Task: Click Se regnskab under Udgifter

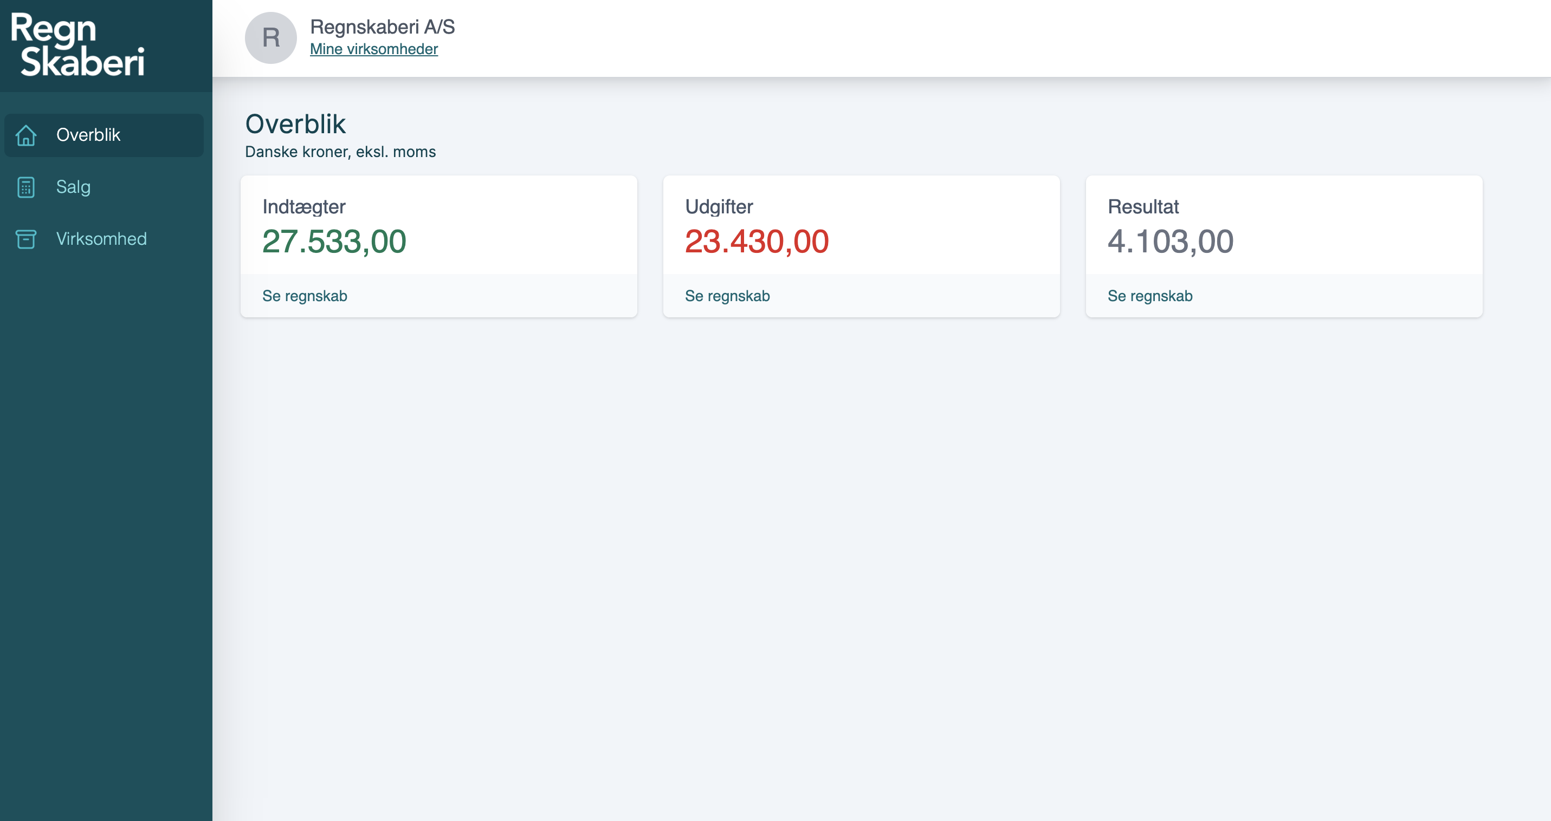Action: [x=727, y=296]
